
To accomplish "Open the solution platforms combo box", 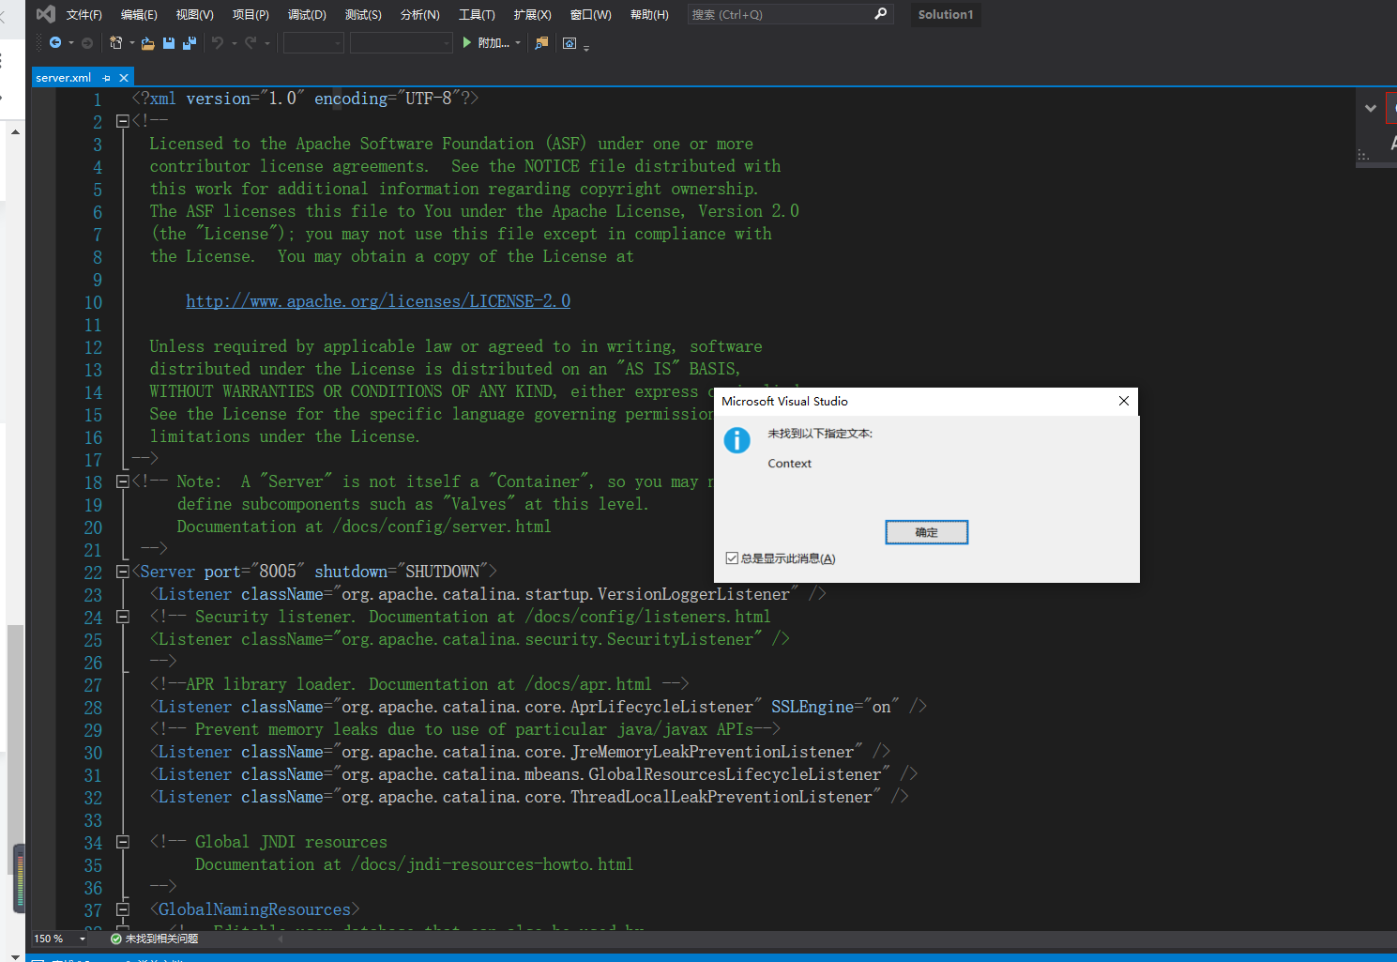I will pyautogui.click(x=402, y=43).
